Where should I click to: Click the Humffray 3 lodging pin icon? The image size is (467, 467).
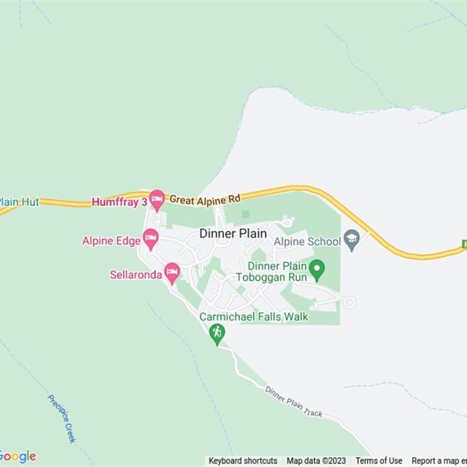[157, 200]
